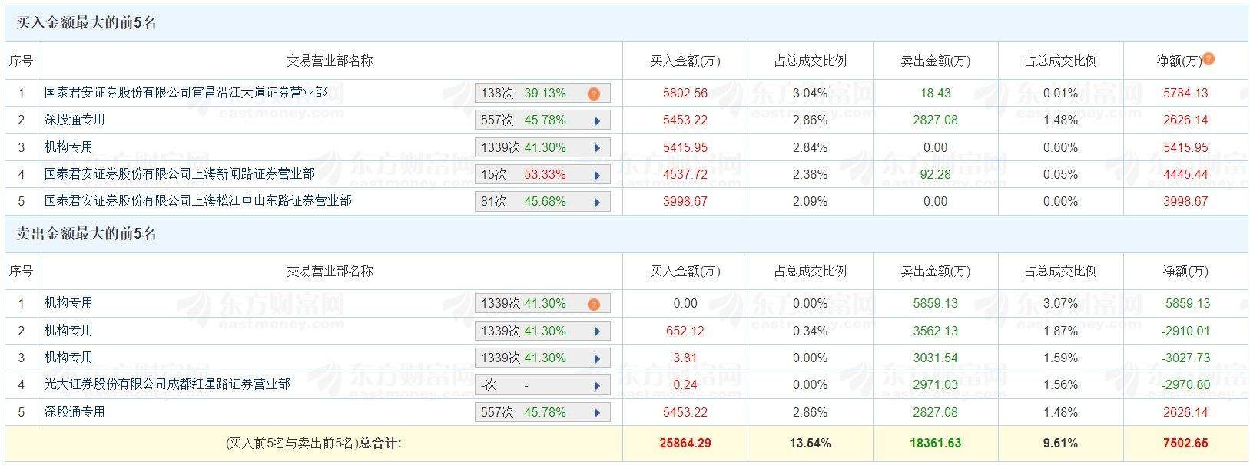This screenshot has height=465, width=1250.
Task: Click 买入金额最大的前5名 section heading
Action: [x=87, y=23]
